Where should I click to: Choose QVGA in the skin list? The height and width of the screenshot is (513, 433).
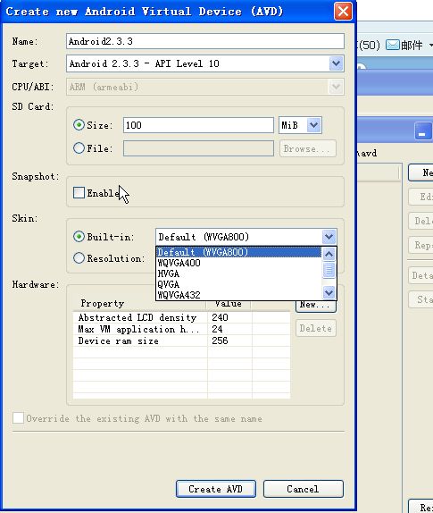(x=239, y=284)
